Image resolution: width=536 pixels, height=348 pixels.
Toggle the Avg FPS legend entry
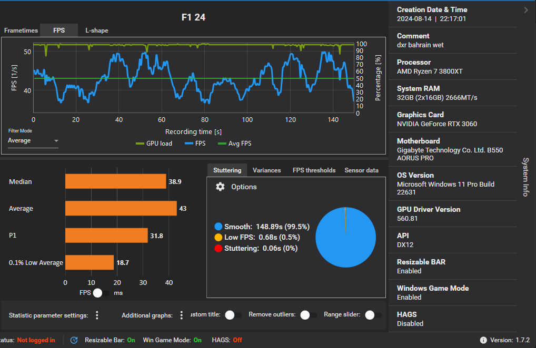[x=234, y=144]
